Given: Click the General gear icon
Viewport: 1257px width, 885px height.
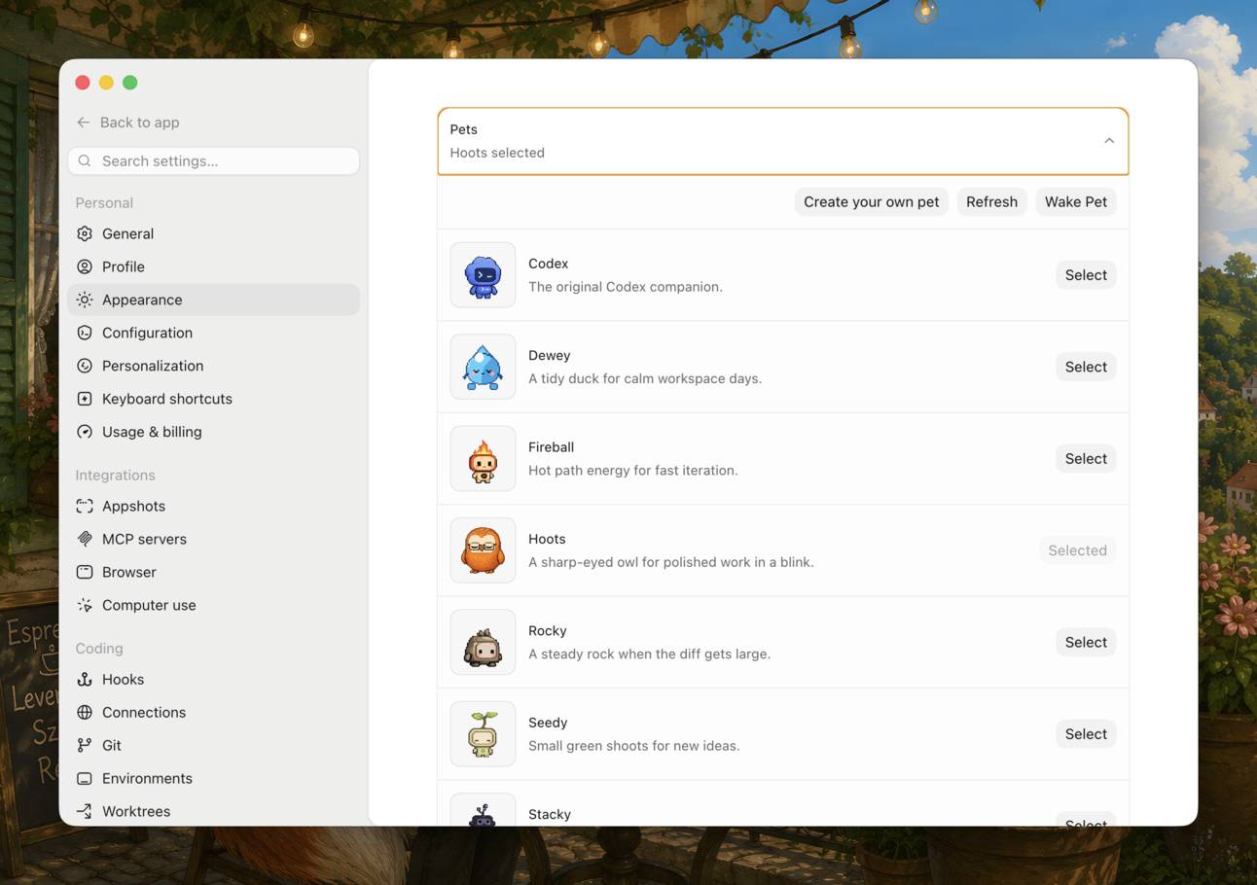Looking at the screenshot, I should 85,233.
